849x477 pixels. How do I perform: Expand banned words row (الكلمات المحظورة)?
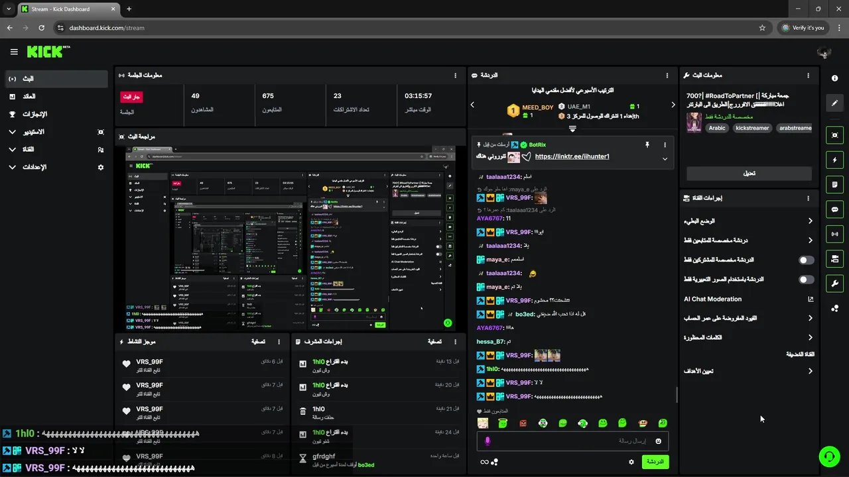(749, 337)
